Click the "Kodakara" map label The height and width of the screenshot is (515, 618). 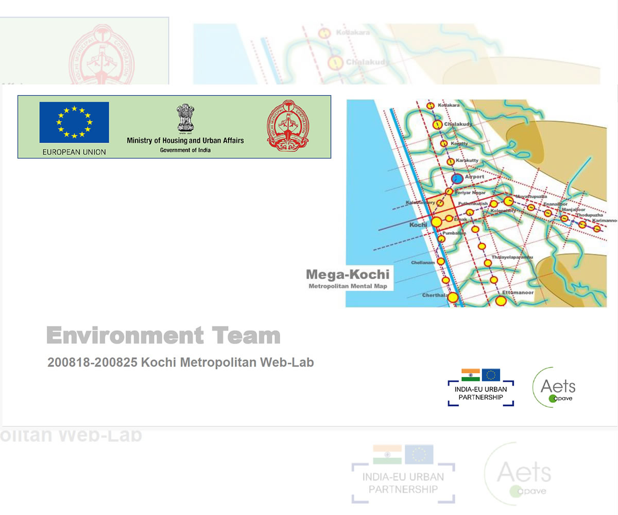pos(449,105)
